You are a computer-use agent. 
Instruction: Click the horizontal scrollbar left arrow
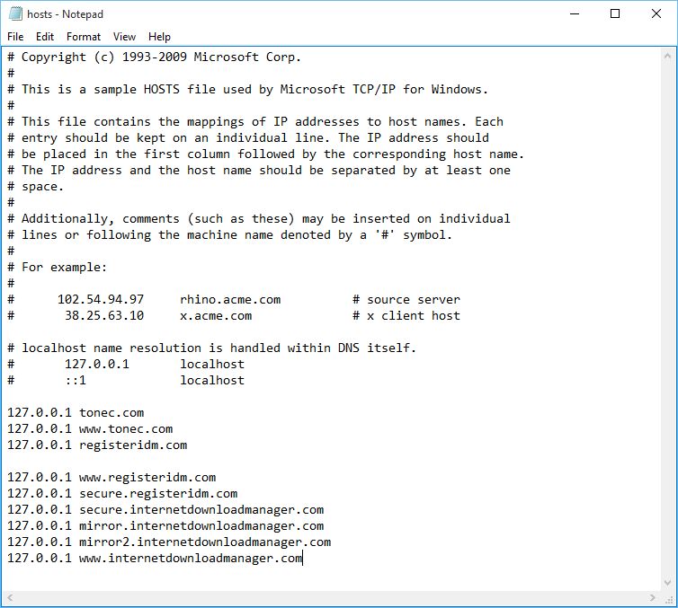(11, 598)
